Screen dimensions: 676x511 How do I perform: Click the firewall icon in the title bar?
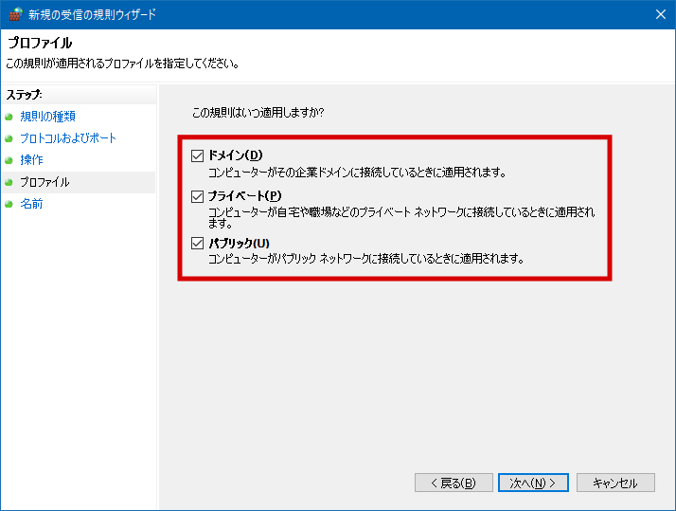(13, 14)
